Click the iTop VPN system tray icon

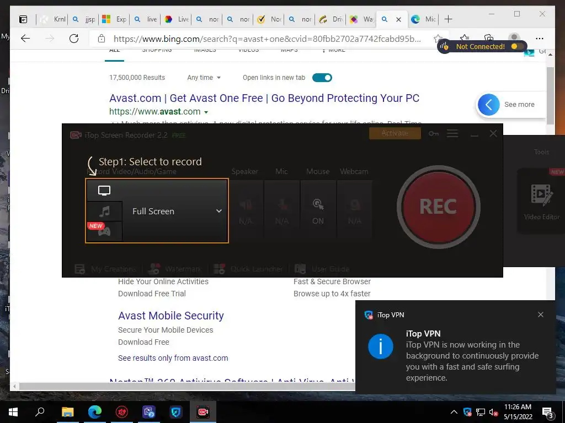[x=467, y=412]
